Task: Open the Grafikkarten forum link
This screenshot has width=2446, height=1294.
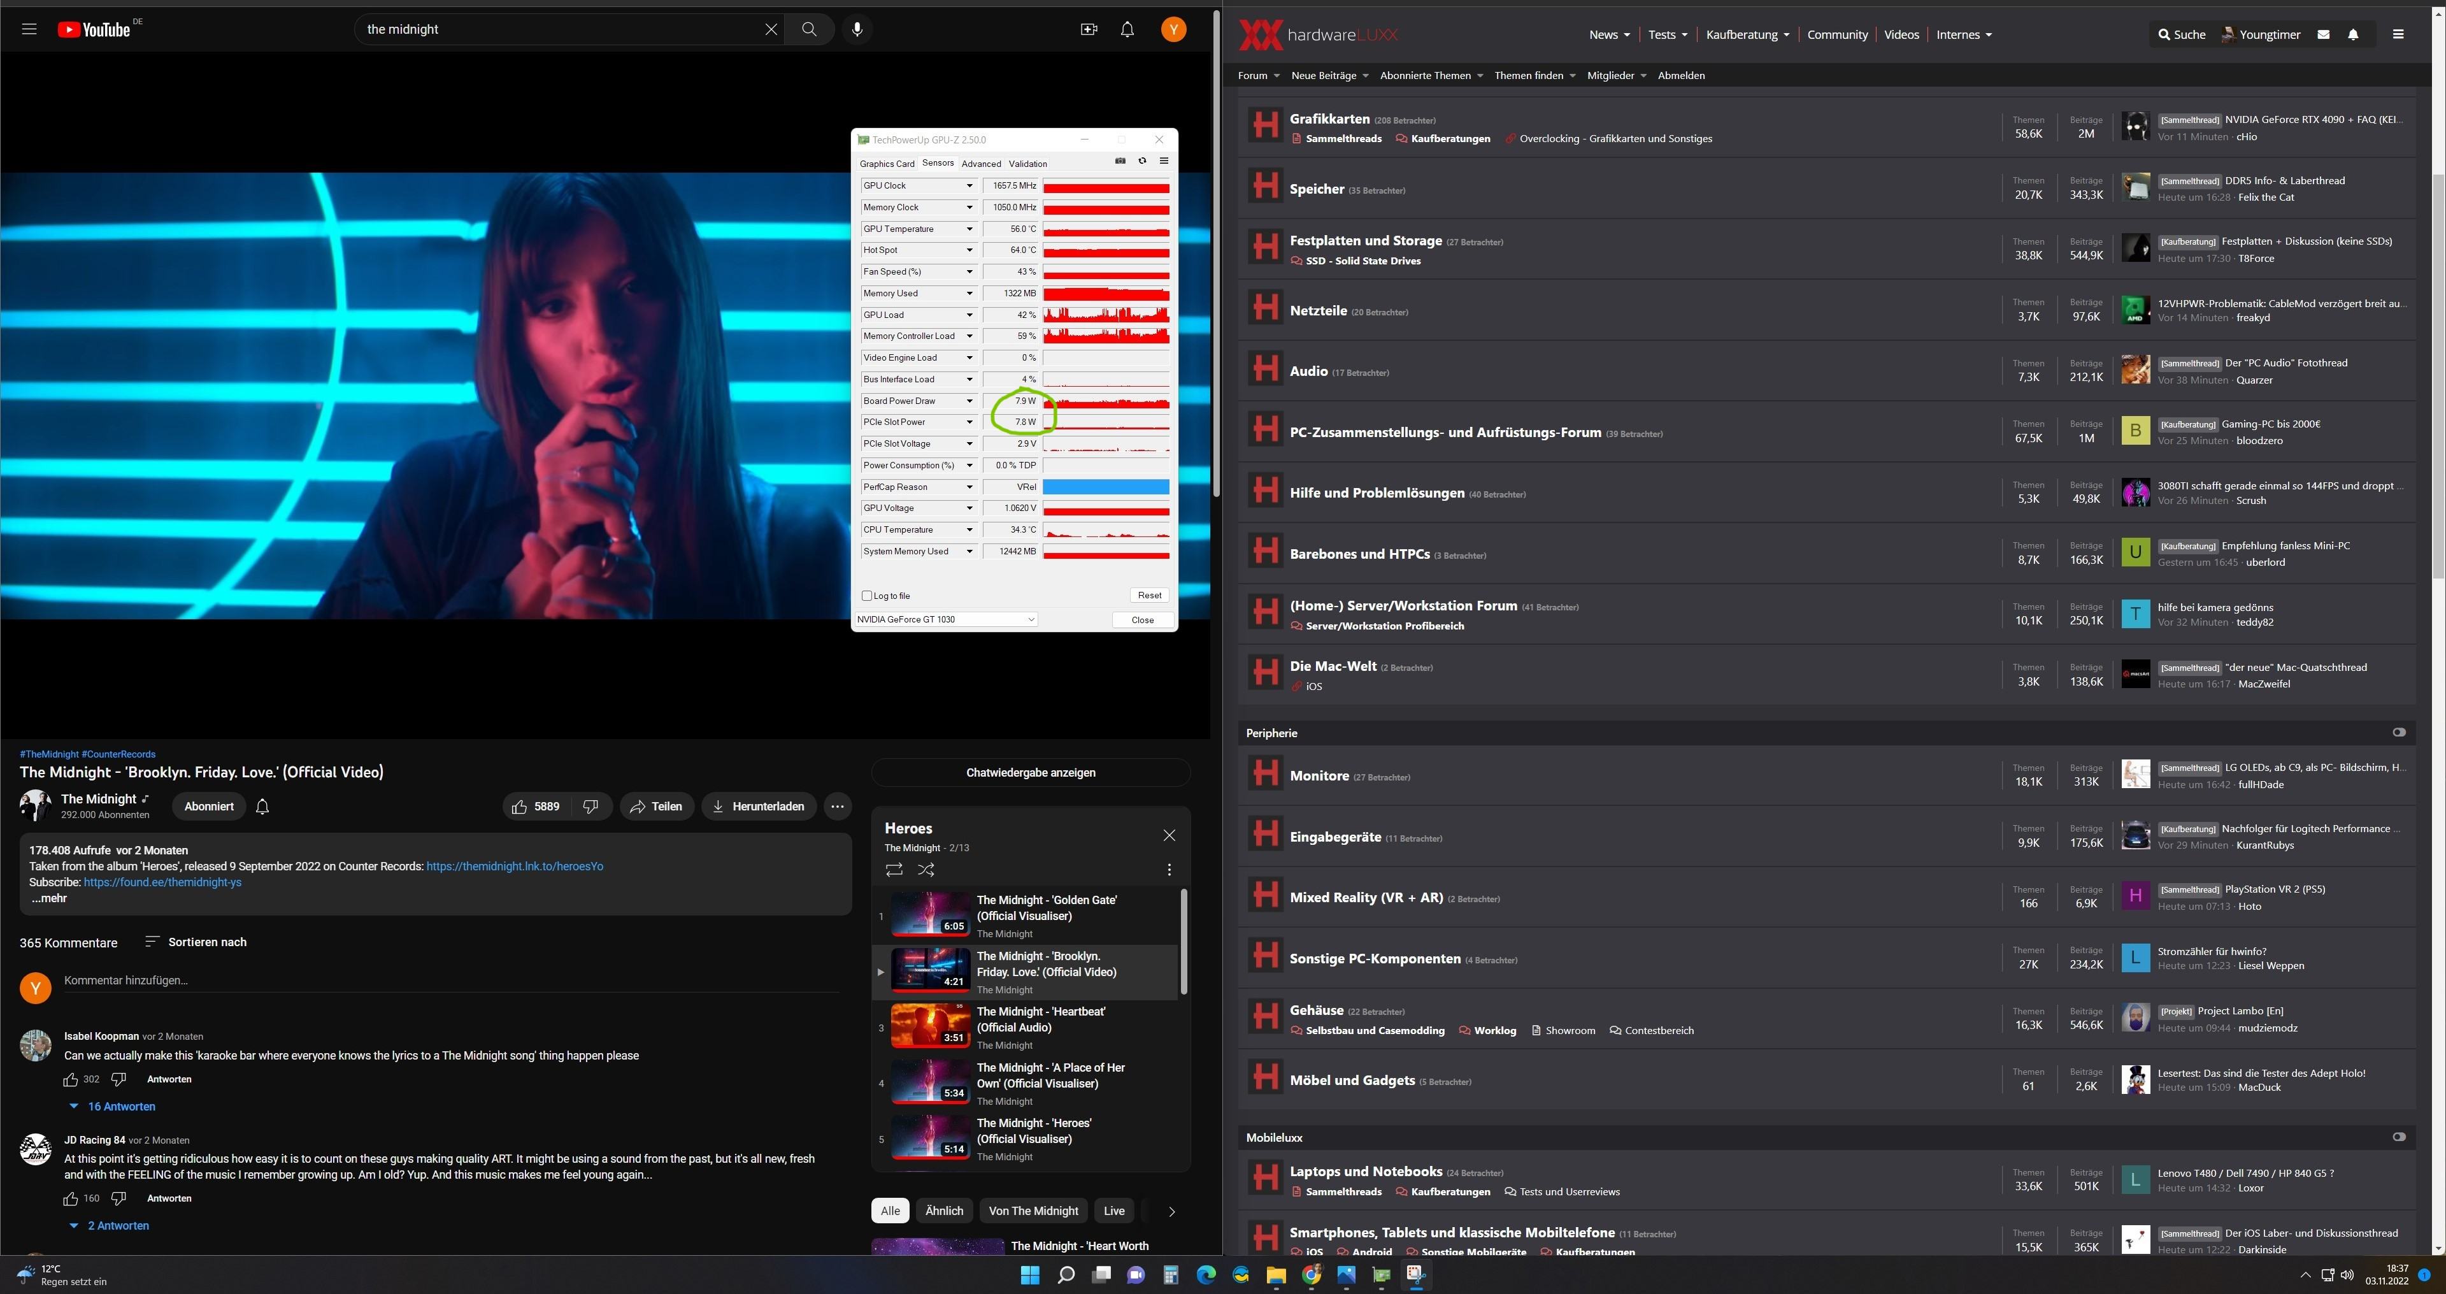Action: [x=1329, y=119]
